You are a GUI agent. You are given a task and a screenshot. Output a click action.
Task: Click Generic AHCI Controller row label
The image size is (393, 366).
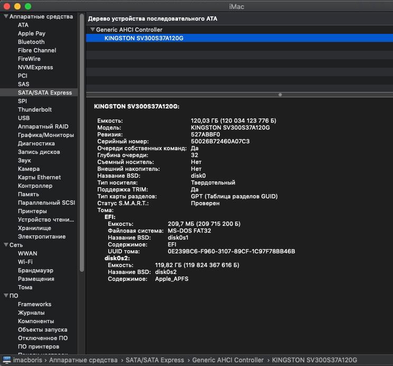point(129,30)
